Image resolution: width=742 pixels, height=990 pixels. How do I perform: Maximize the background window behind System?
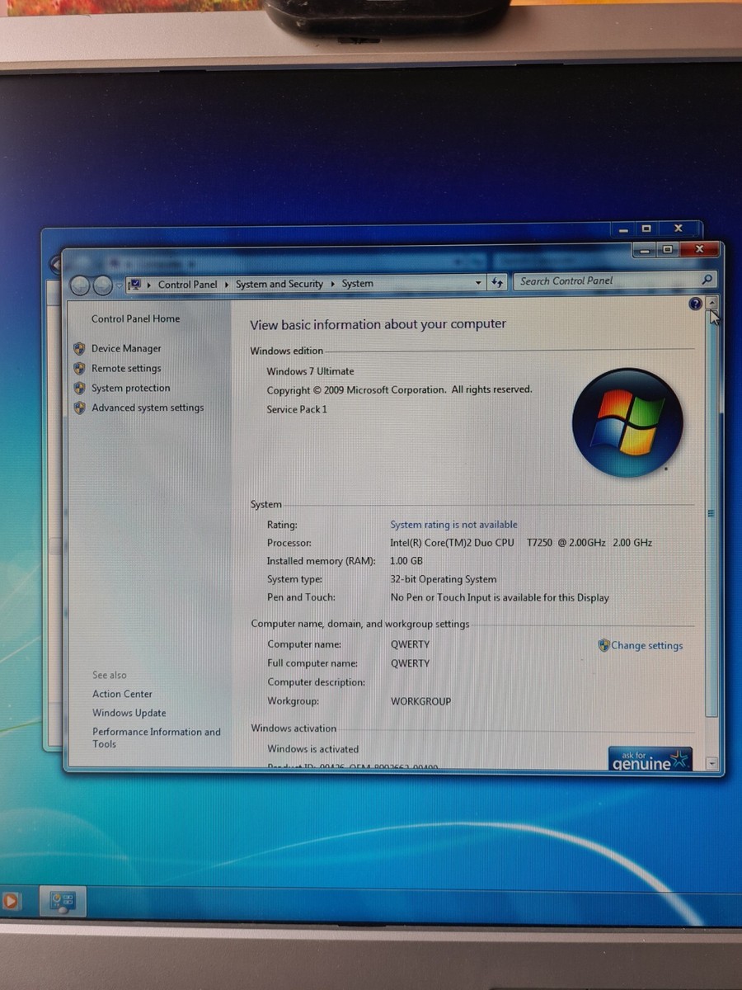click(646, 229)
